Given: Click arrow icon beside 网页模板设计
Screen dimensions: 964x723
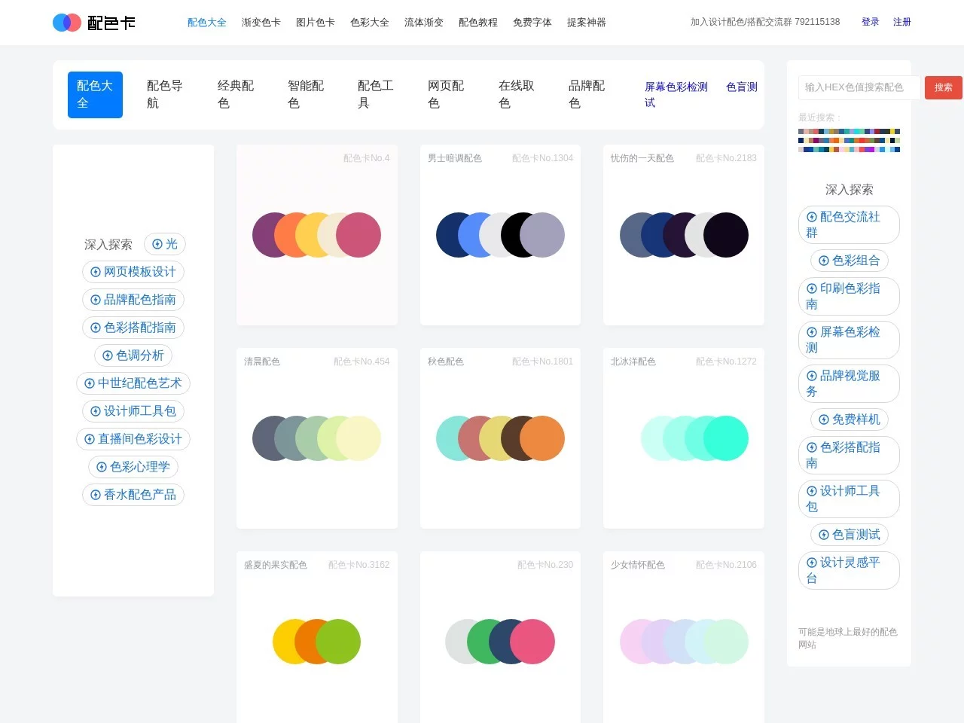Looking at the screenshot, I should [x=96, y=272].
